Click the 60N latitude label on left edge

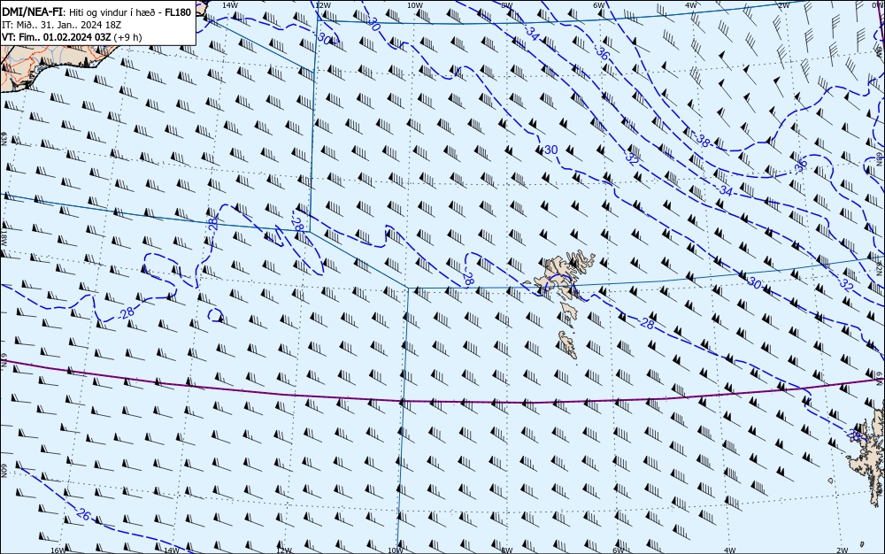click(x=4, y=472)
